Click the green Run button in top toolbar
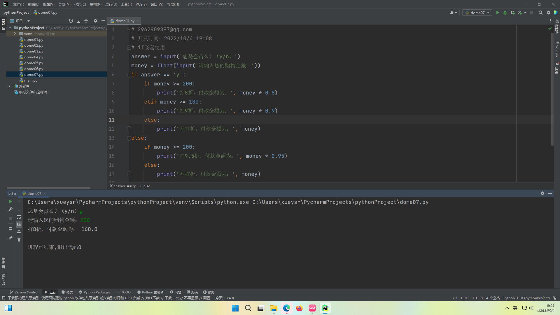Image resolution: width=560 pixels, height=315 pixels. click(498, 13)
